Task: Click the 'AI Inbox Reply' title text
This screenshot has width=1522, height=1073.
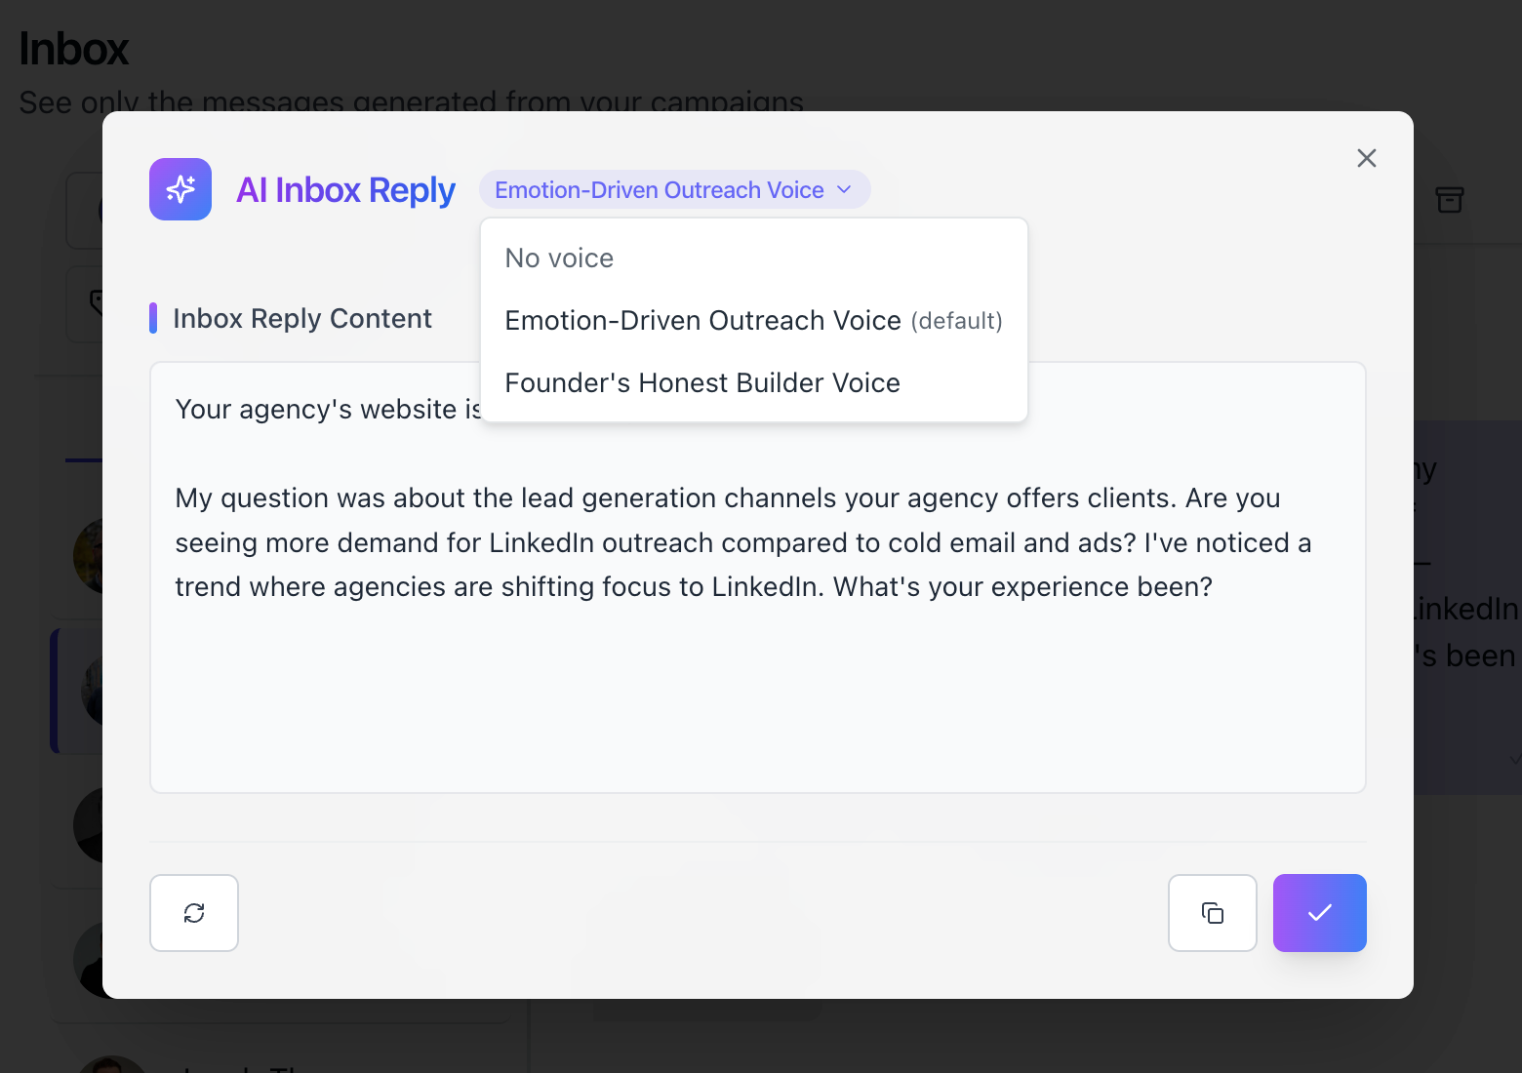Action: 345,190
